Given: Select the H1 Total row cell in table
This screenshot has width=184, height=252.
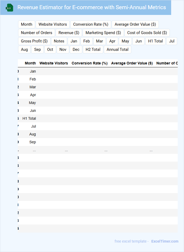Looking at the screenshot, I should [x=29, y=119].
